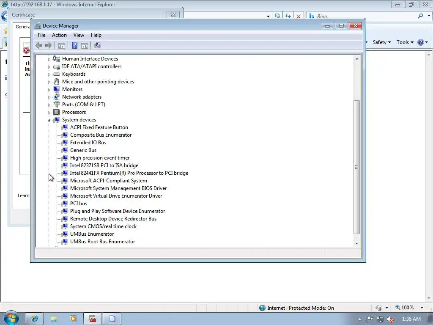
Task: Click the System CMOS/real time clock icon
Action: click(x=65, y=226)
